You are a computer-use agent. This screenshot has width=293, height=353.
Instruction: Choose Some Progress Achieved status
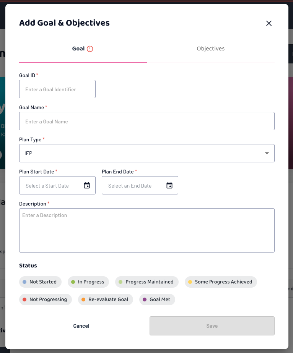click(x=221, y=282)
